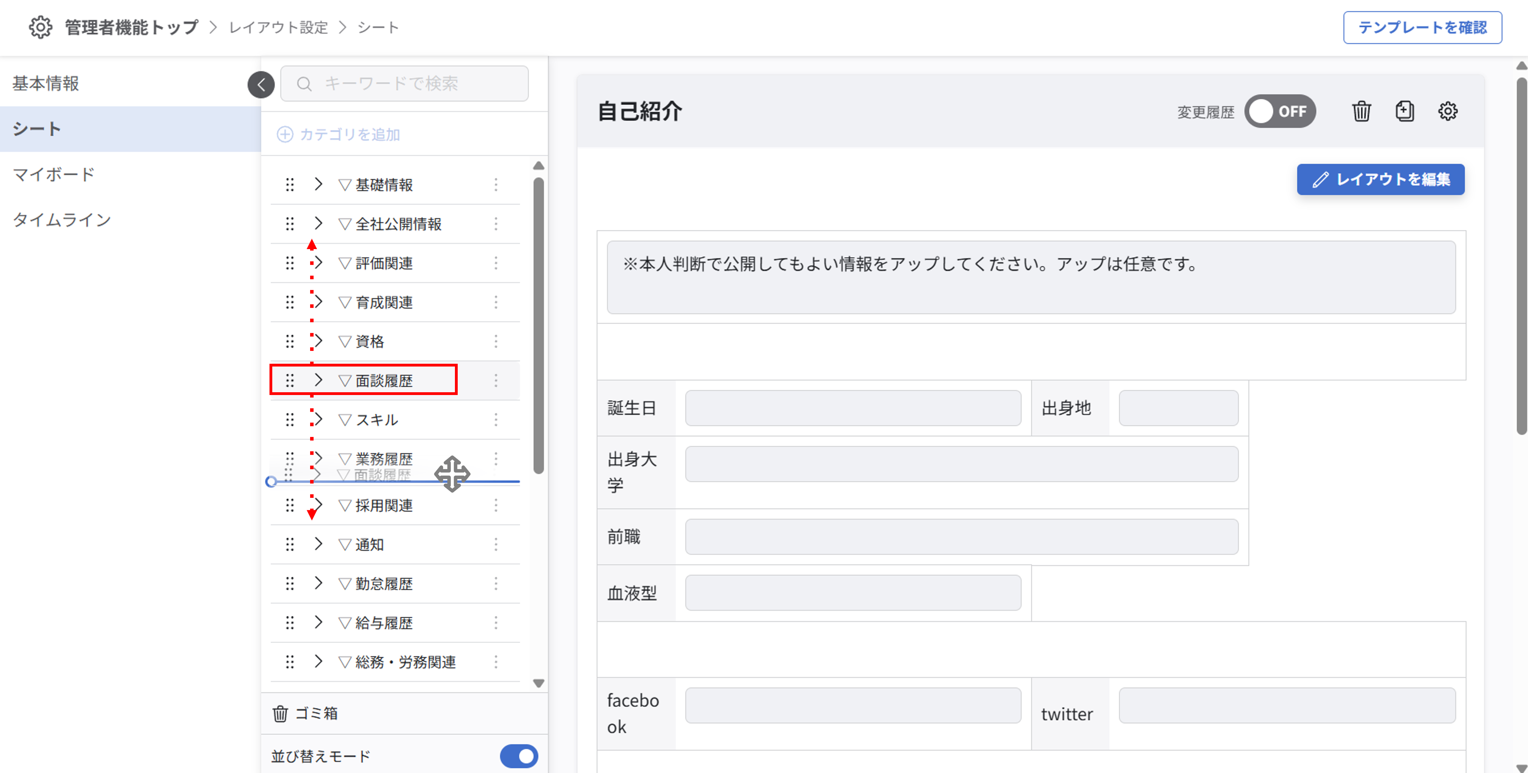Open the more menu for 基礎情報
Screen dimensions: 1528x773
[496, 184]
